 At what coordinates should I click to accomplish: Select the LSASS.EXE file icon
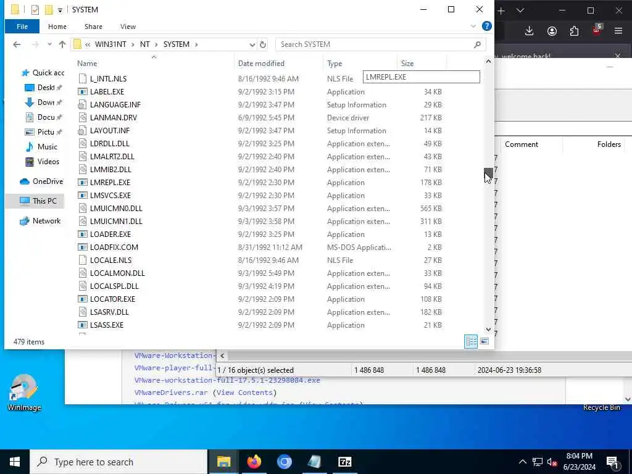coord(83,325)
